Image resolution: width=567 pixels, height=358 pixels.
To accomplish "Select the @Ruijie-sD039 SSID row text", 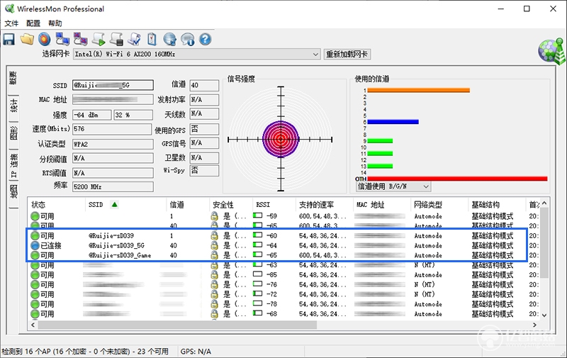I will click(111, 236).
